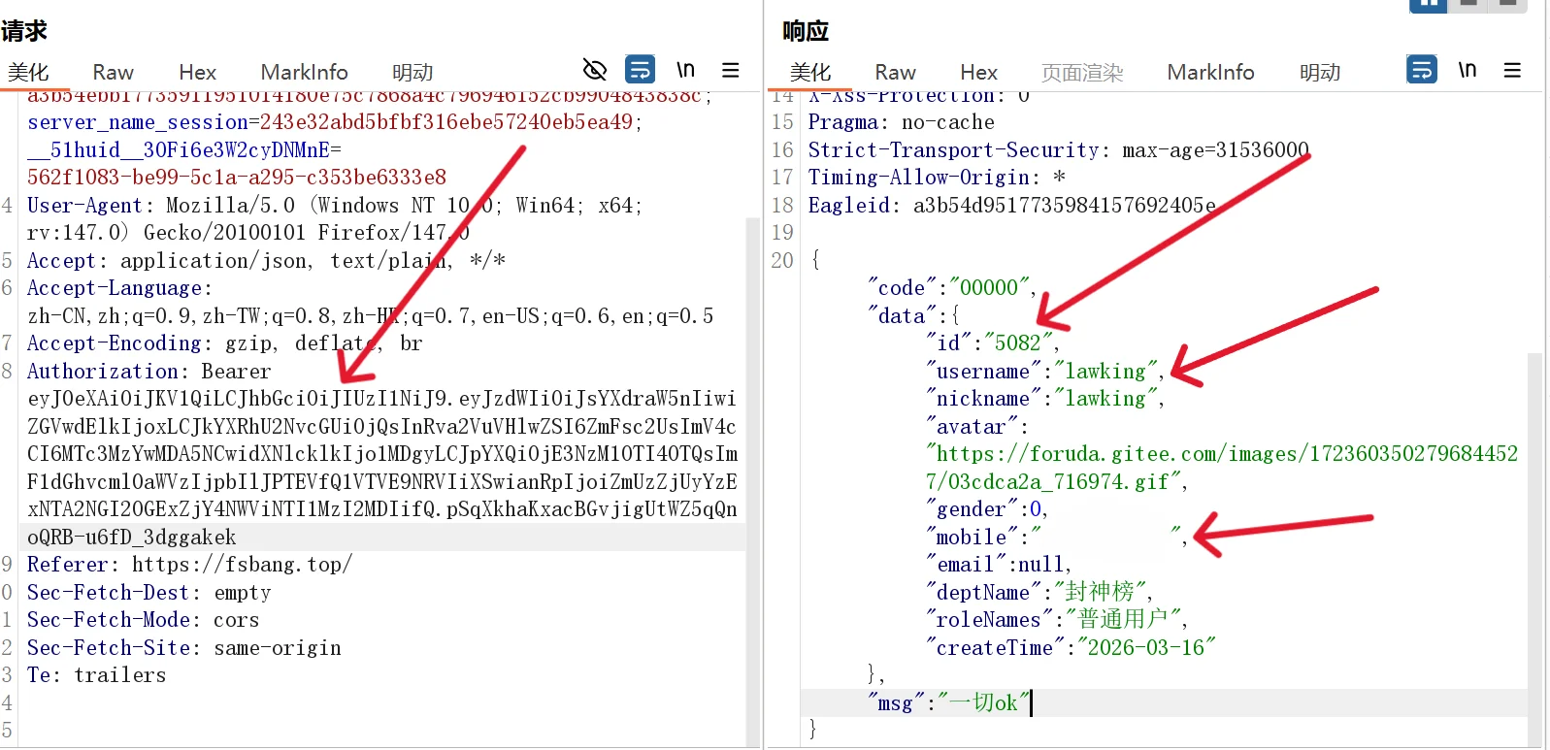This screenshot has height=750, width=1550.
Task: Toggle hide non-printable characters eye icon in request
Action: coord(594,70)
